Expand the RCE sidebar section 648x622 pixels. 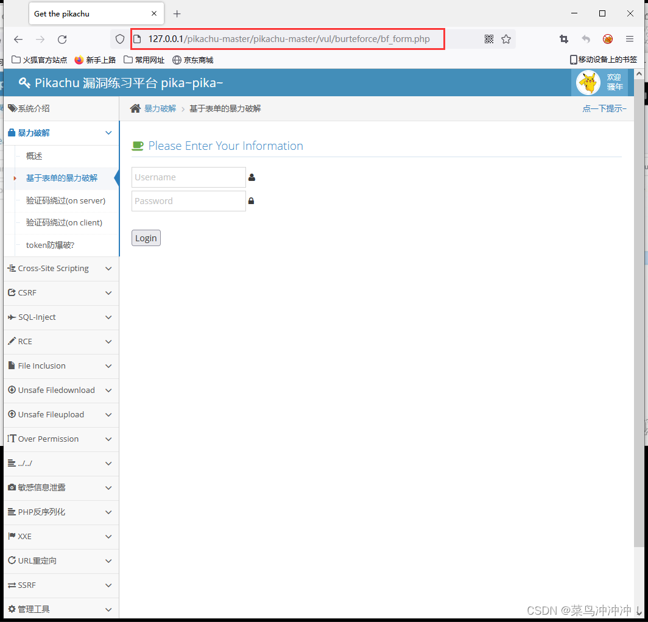pyautogui.click(x=61, y=342)
